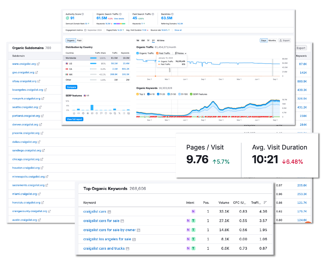The image size is (324, 260).
Task: Uncheck the Organic Traffic checkbox
Action: click(138, 53)
